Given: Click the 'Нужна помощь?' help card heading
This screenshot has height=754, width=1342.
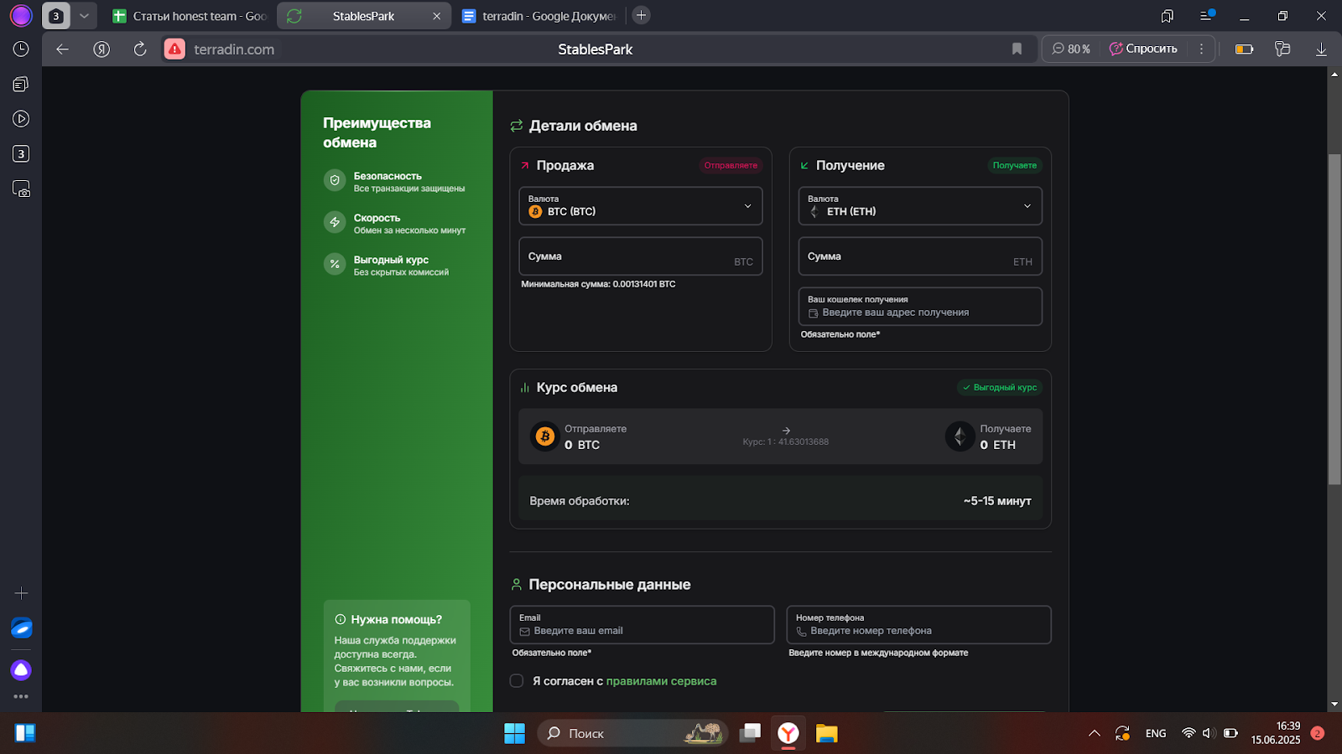Looking at the screenshot, I should point(396,620).
